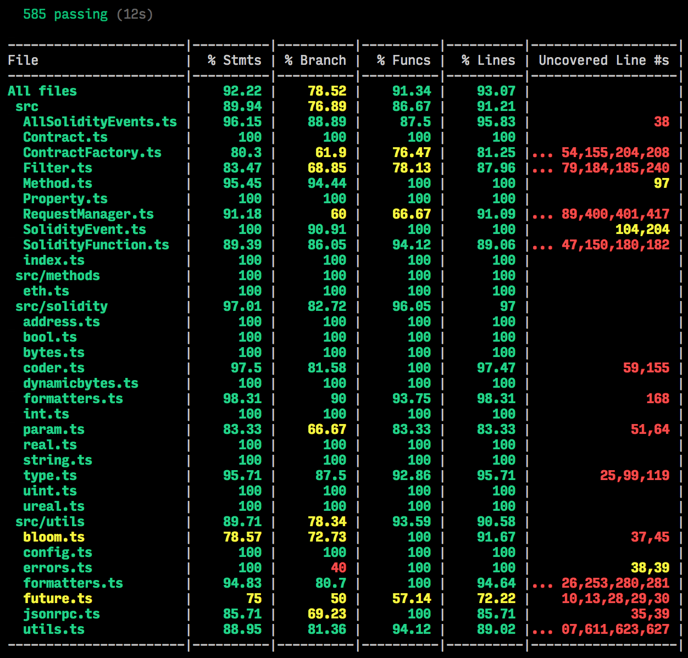Select the jsonrpc.ts file name
Viewport: 688px width, 658px height.
(x=62, y=614)
